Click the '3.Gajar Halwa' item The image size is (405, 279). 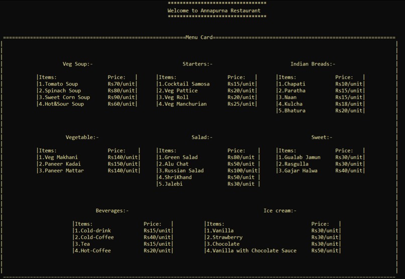pos(298,171)
